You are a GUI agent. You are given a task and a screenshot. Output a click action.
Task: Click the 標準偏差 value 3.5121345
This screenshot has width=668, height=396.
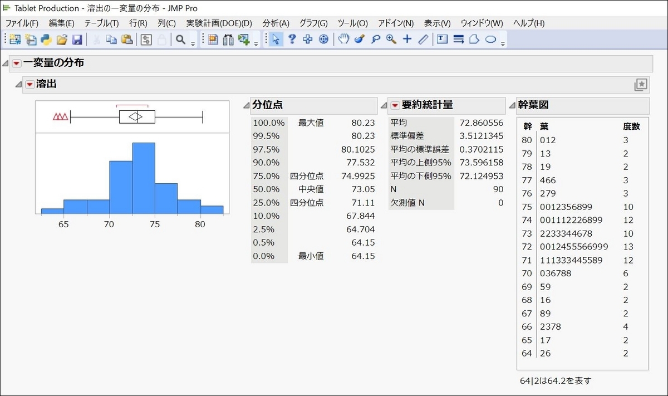click(x=481, y=136)
